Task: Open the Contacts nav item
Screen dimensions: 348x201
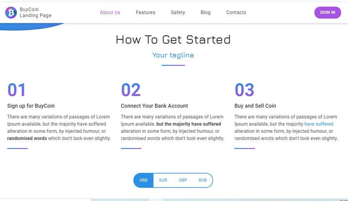Action: pos(236,12)
